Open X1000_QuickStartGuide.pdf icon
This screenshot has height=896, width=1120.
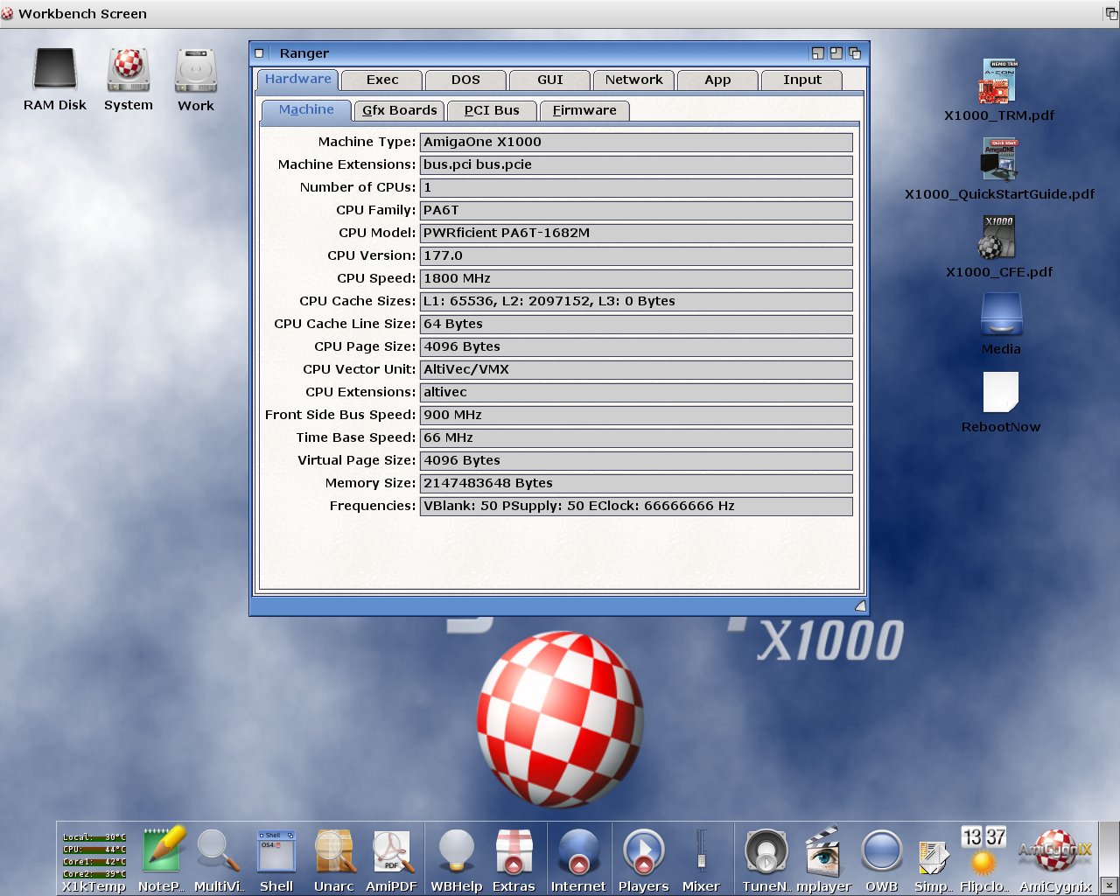coord(999,160)
